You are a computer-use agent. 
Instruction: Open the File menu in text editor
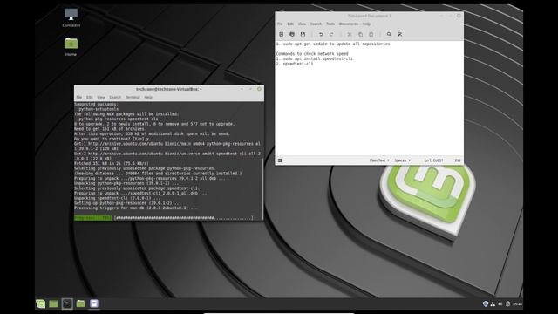click(280, 24)
